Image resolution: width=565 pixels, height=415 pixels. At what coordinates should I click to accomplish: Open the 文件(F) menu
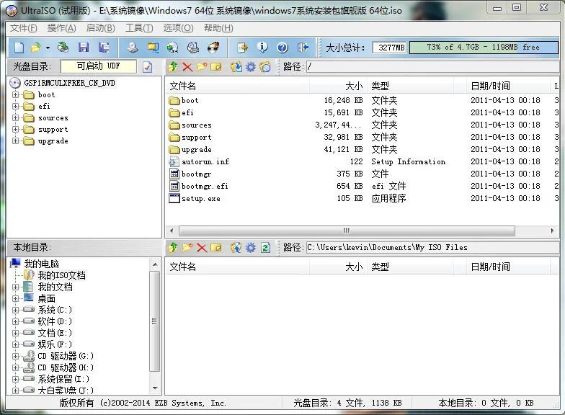click(x=23, y=28)
